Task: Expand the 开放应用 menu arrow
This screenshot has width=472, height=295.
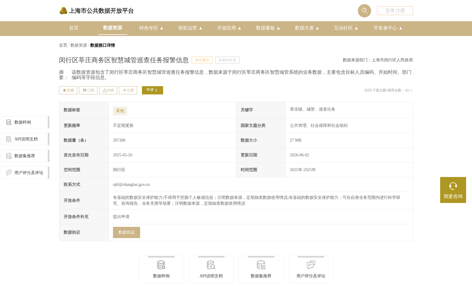Action: click(240, 28)
